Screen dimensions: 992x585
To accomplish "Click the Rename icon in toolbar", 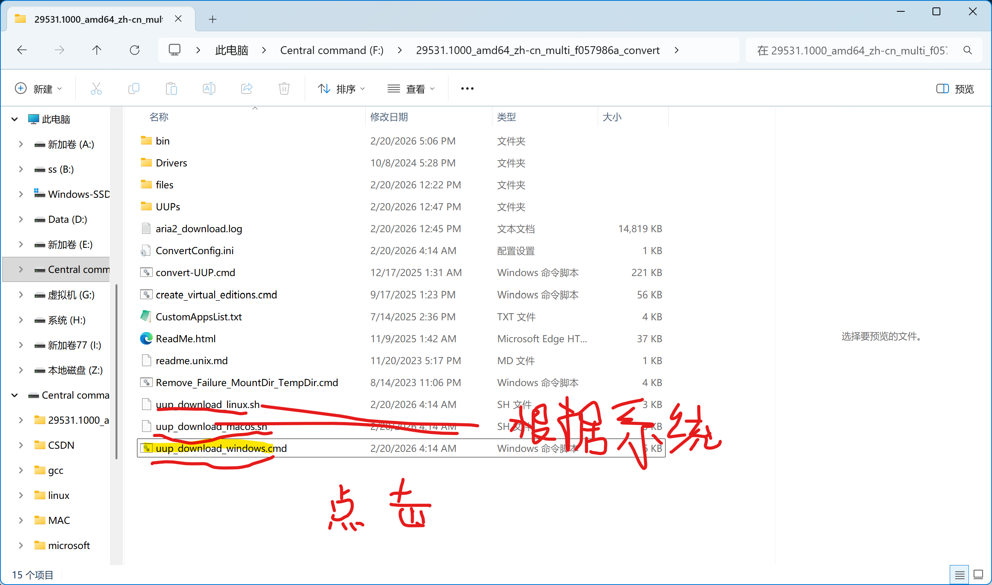I will [x=209, y=89].
